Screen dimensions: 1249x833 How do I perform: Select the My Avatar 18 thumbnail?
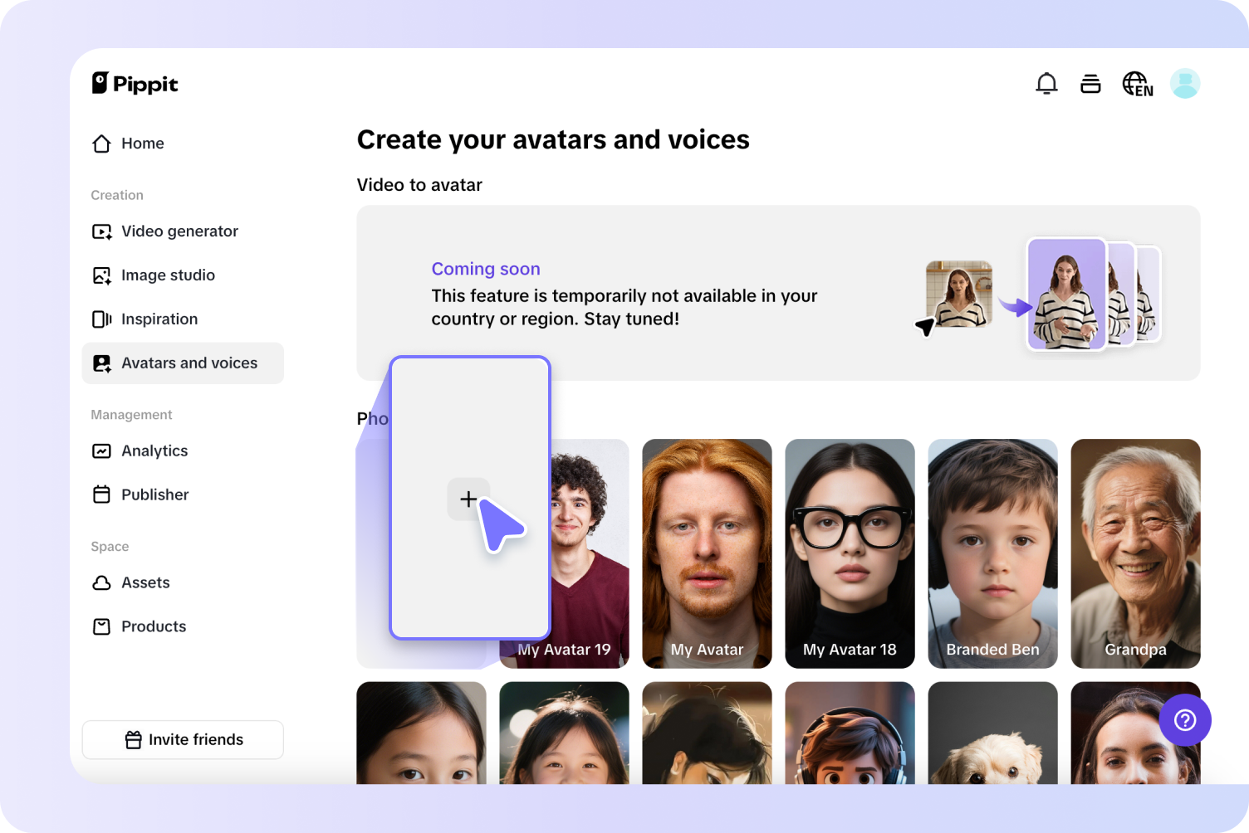click(x=850, y=553)
